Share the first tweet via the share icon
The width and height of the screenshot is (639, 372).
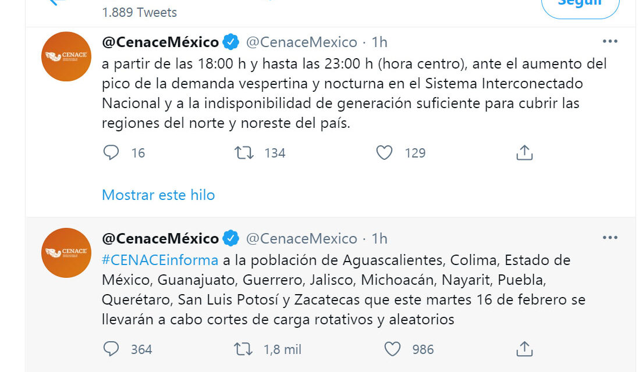point(523,152)
